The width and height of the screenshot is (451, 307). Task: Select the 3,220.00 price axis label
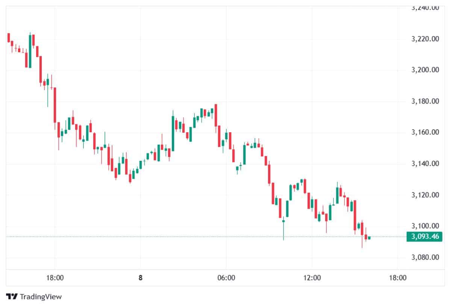pyautogui.click(x=424, y=39)
